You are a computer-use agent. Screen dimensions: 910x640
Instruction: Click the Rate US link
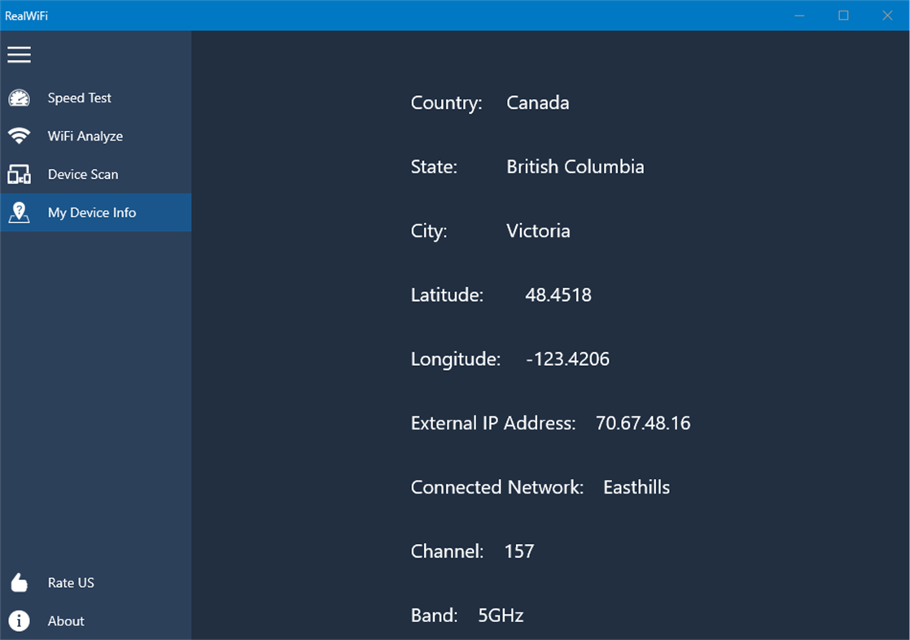pyautogui.click(x=72, y=582)
